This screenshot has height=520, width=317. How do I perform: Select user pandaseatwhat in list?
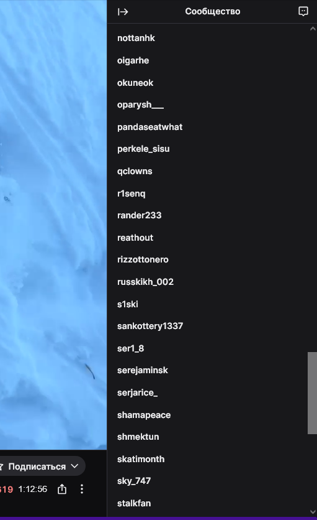point(150,127)
